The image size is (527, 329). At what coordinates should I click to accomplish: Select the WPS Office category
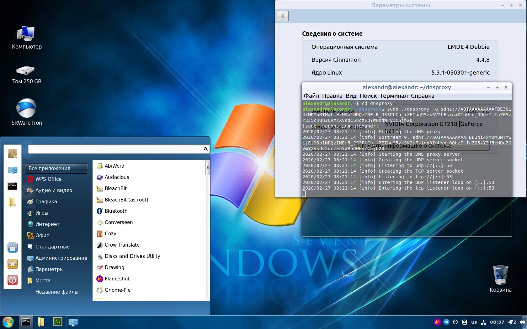56,179
